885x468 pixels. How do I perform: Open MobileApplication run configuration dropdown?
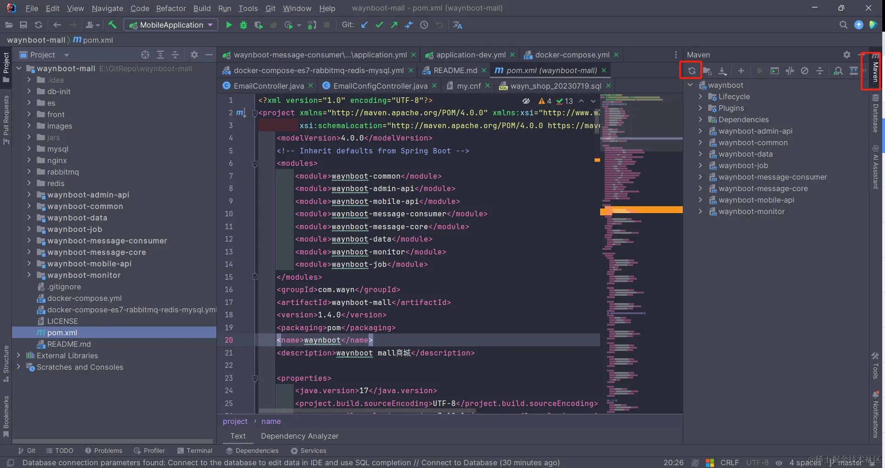tap(172, 25)
